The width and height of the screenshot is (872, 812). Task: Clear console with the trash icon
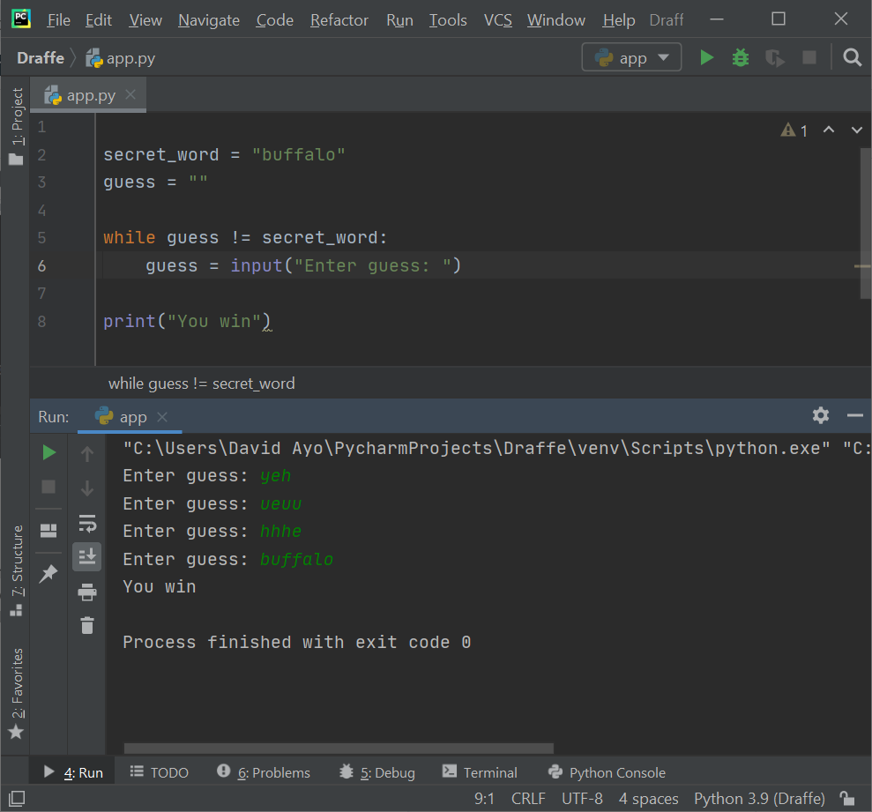pyautogui.click(x=86, y=625)
